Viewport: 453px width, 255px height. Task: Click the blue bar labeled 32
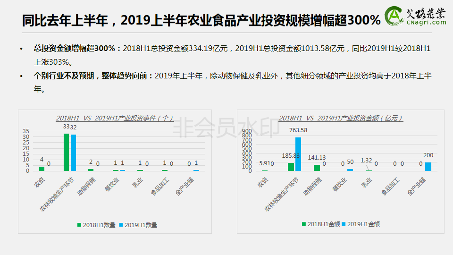73,153
